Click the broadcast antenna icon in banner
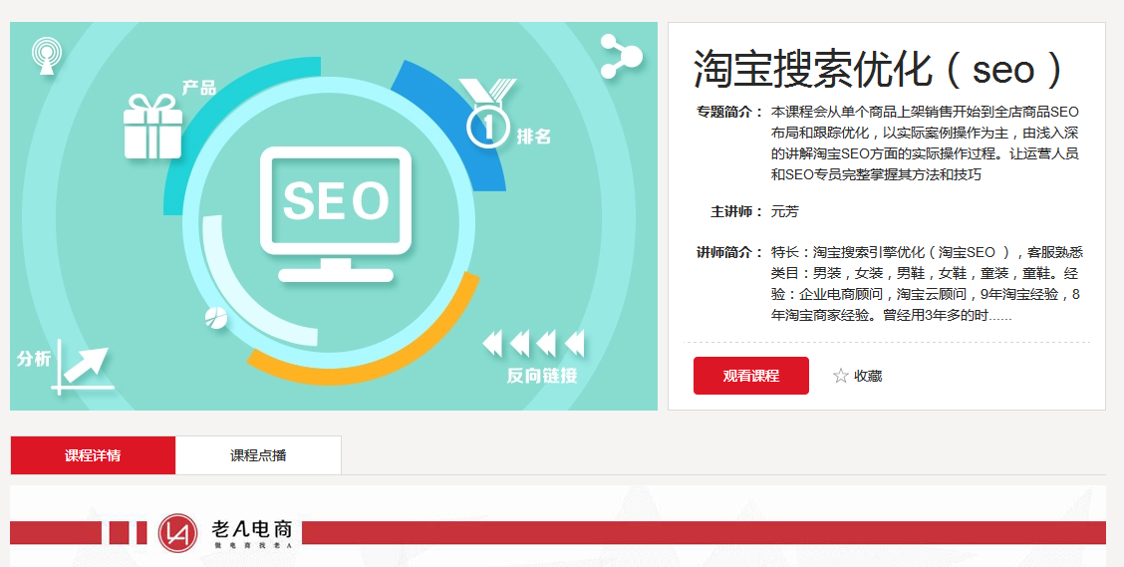 click(x=46, y=54)
